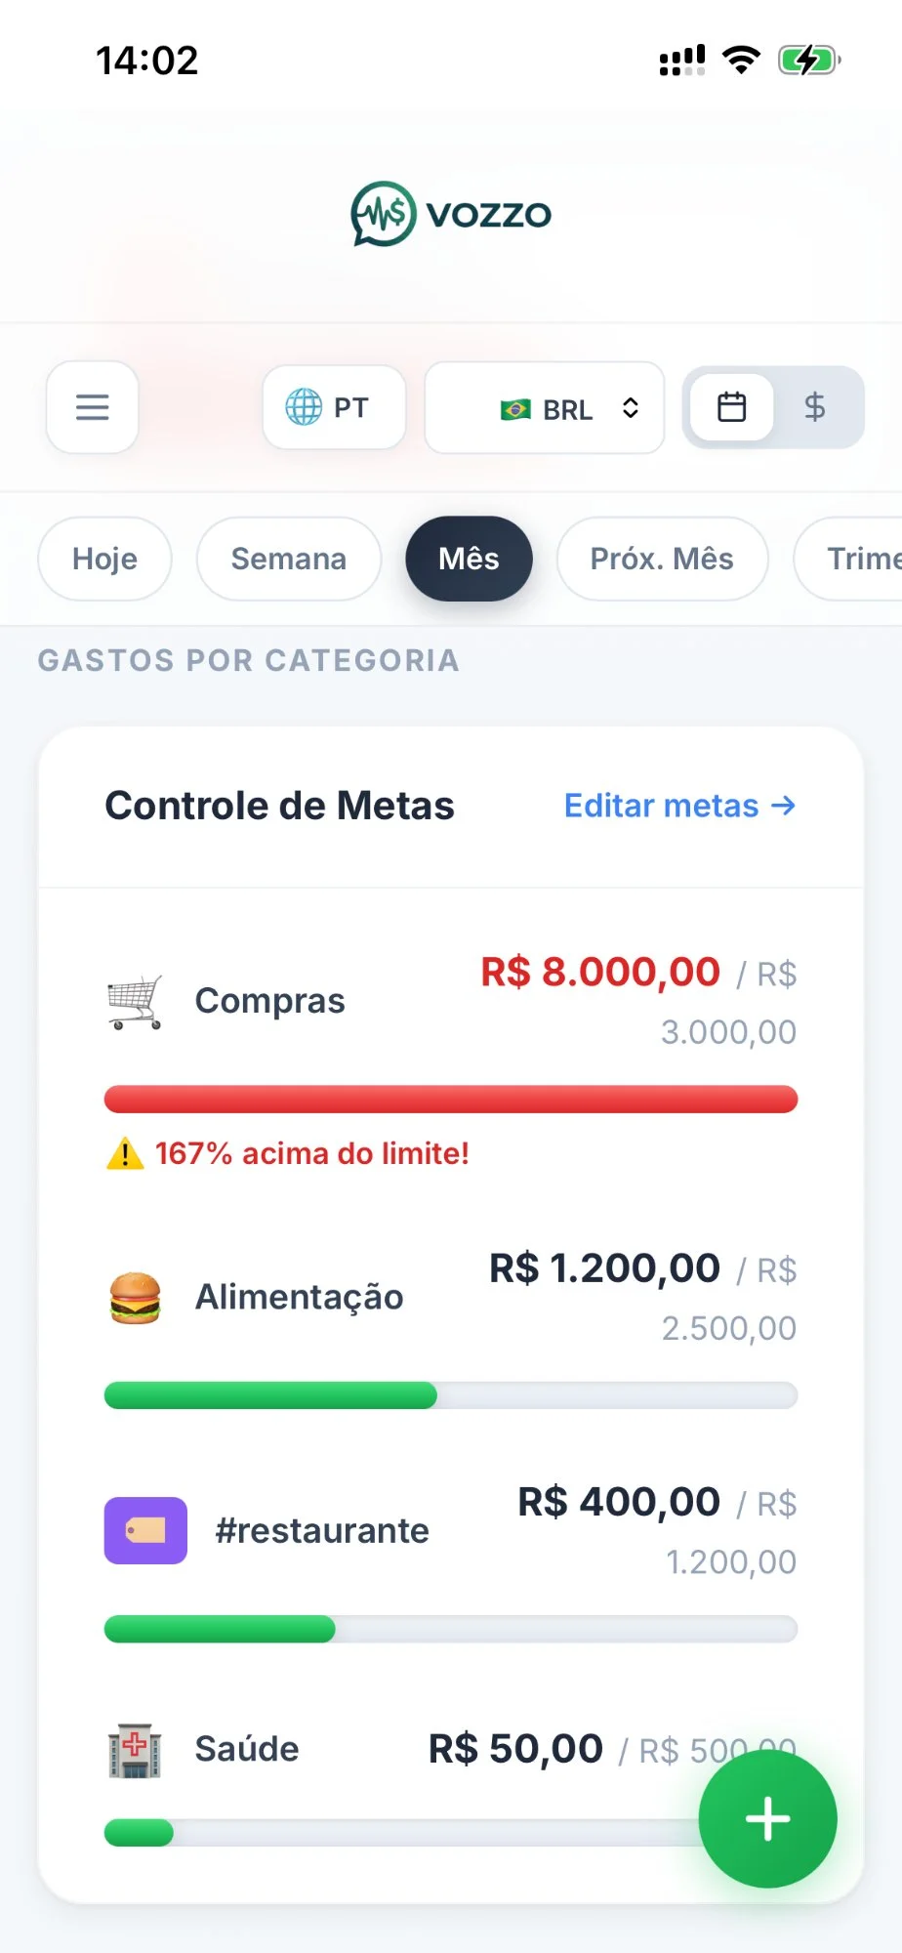This screenshot has width=902, height=1953.
Task: Tap the red Compras progress bar
Action: [x=451, y=1100]
